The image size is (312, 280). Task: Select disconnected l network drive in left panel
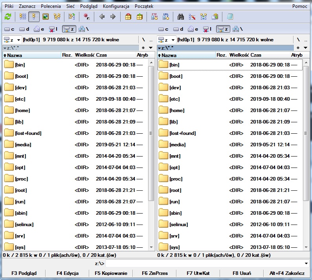pyautogui.click(x=53, y=29)
